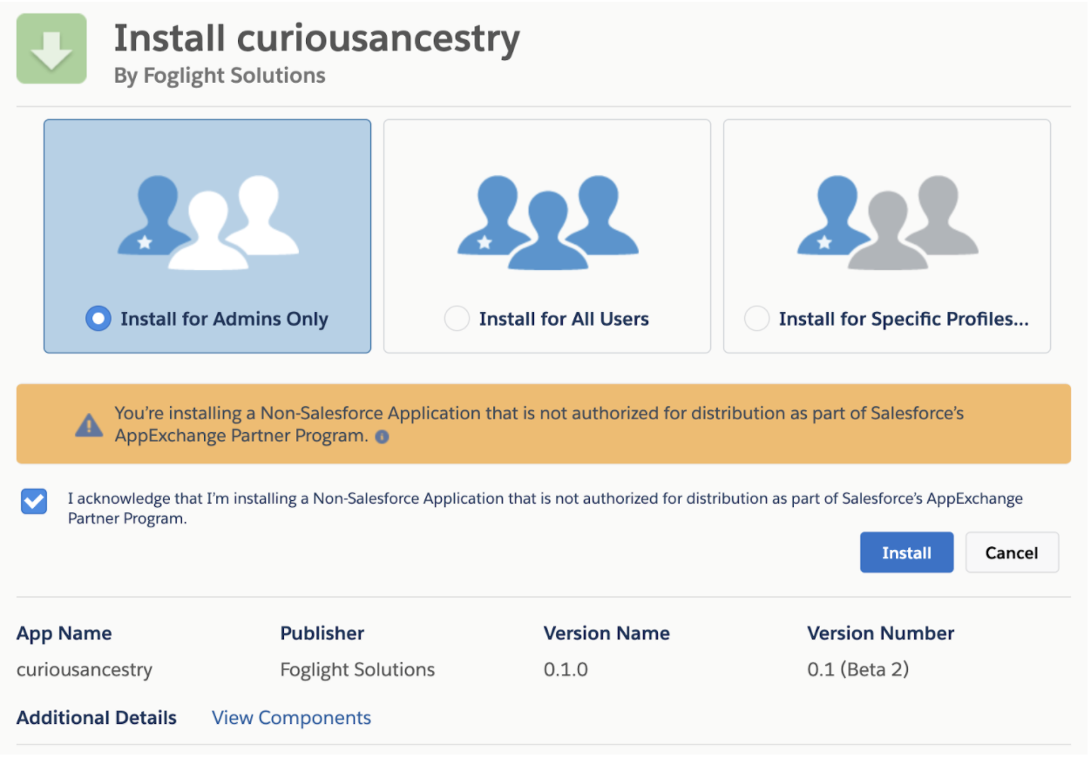1091x758 pixels.
Task: Click the green install download arrow icon
Action: coord(51,49)
